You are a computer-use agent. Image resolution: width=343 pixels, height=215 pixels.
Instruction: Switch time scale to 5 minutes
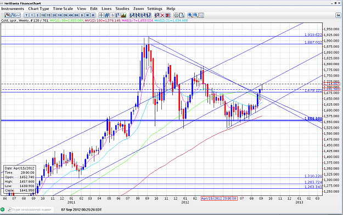coord(38,15)
